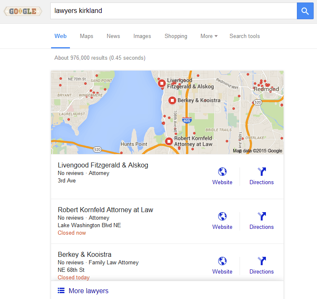
Task: Click Directions arrow icon for Robert Kornfeld
Action: pos(262,216)
